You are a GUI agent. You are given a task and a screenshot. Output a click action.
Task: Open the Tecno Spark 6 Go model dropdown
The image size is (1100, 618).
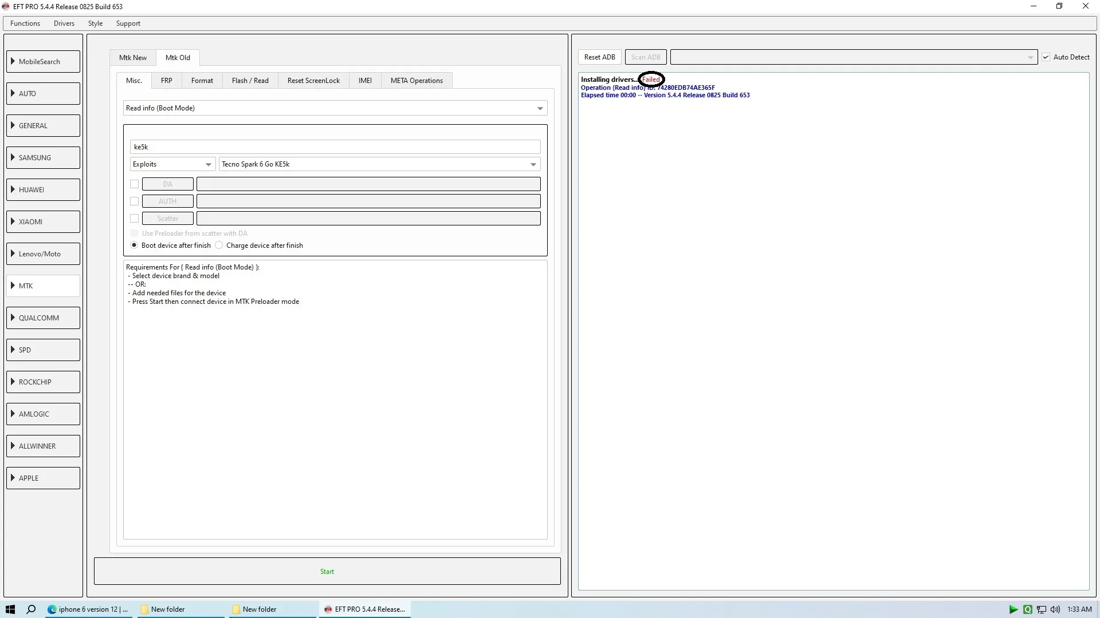point(379,164)
